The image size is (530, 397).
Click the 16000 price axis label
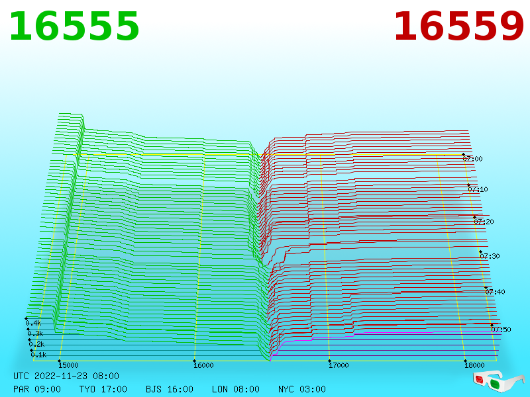(x=203, y=365)
